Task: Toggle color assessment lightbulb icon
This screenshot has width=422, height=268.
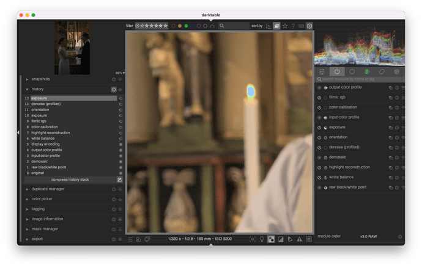Action: pyautogui.click(x=262, y=239)
